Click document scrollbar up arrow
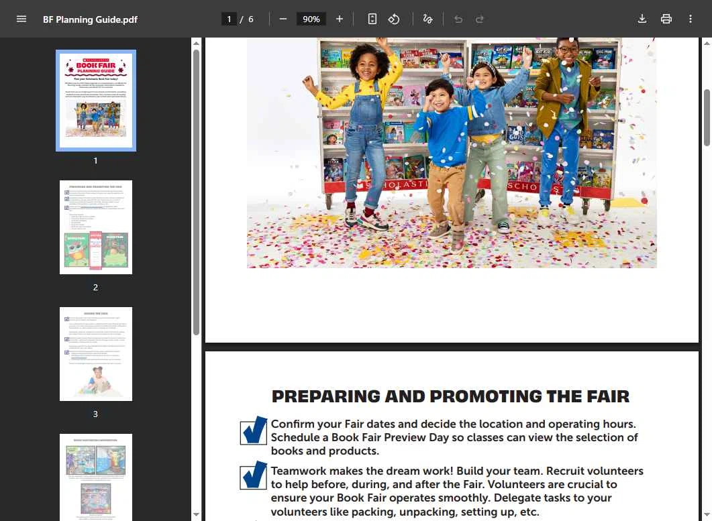The image size is (712, 521). tap(707, 44)
